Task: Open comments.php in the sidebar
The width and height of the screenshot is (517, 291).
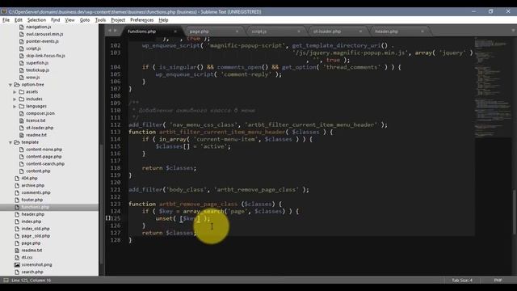Action: 36,192
